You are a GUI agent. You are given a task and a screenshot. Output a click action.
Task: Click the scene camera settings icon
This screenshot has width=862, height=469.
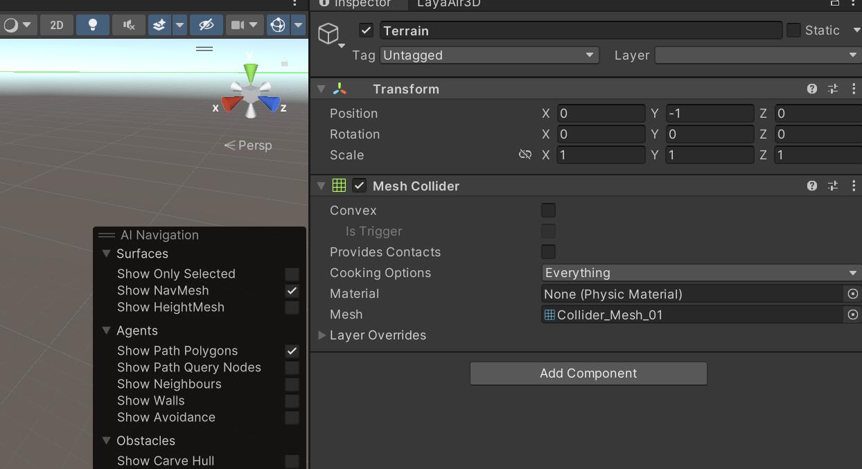click(238, 25)
